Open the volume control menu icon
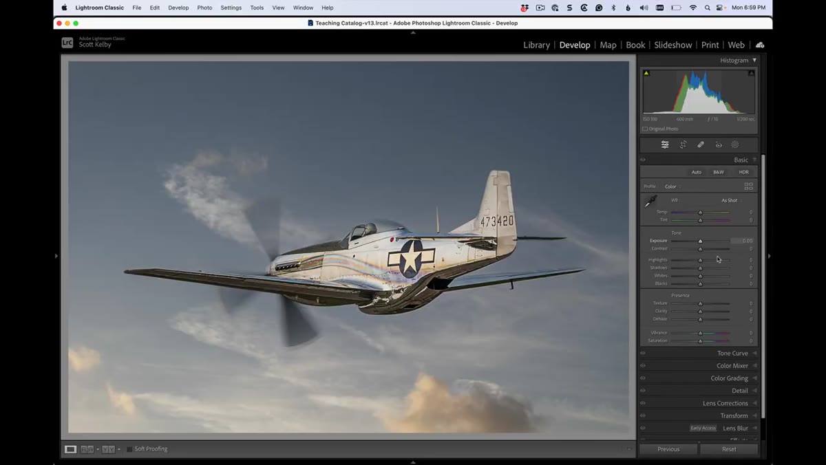 pyautogui.click(x=644, y=8)
